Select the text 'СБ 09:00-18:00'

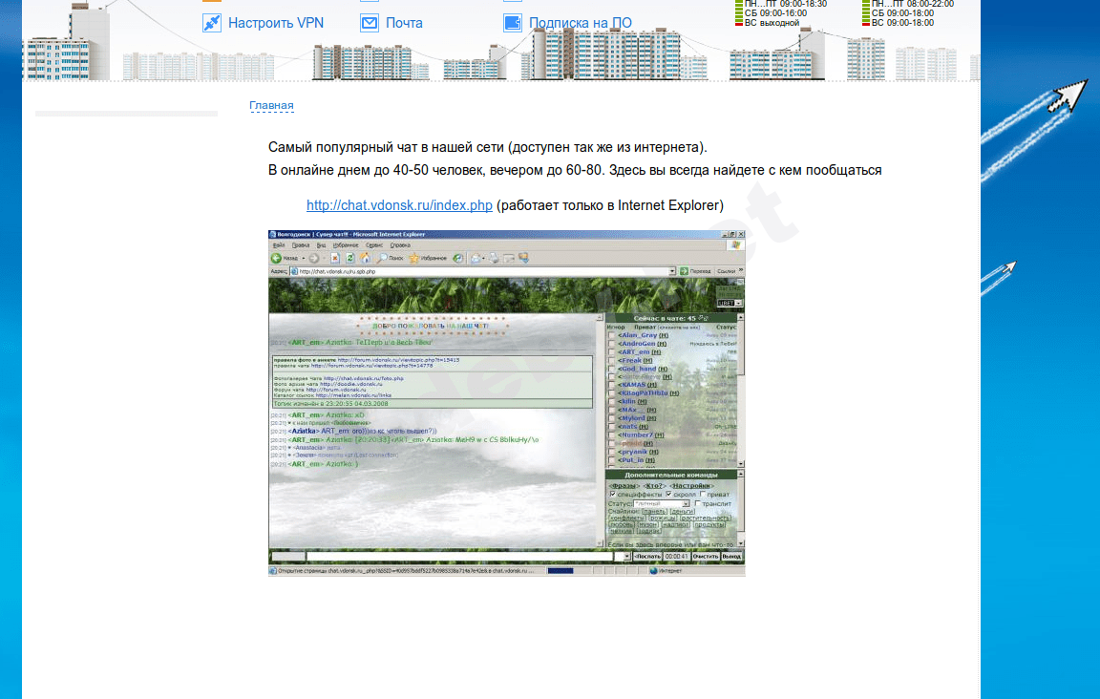pyautogui.click(x=902, y=13)
